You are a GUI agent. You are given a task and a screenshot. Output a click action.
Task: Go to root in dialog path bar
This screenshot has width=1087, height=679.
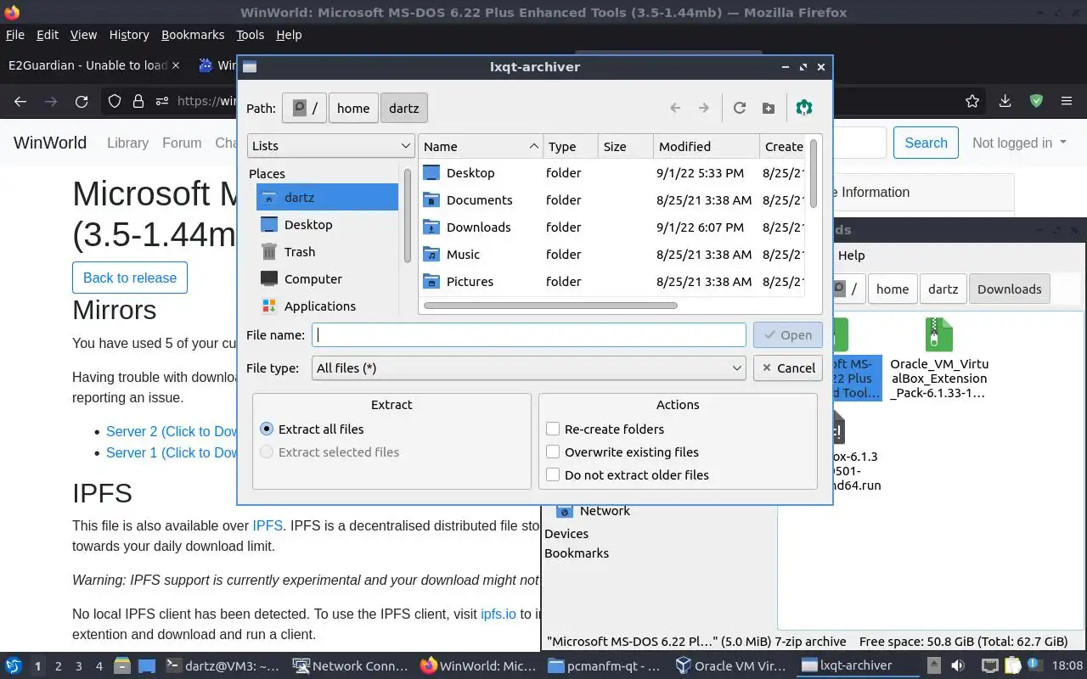304,108
